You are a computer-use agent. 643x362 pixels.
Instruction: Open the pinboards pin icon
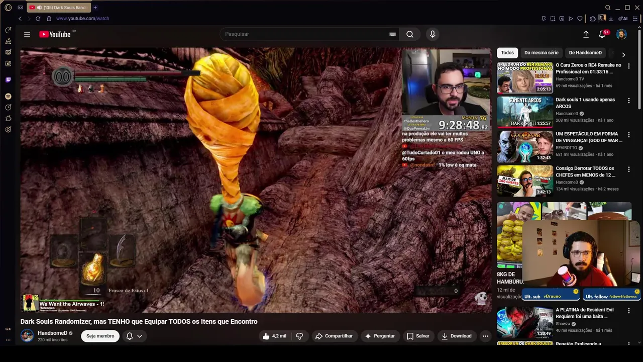click(x=544, y=19)
